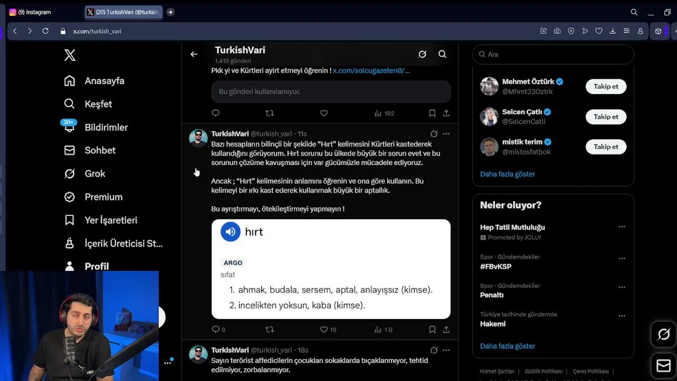677x381 pixels.
Task: Open more options for Penaltı trend
Action: pos(622,287)
